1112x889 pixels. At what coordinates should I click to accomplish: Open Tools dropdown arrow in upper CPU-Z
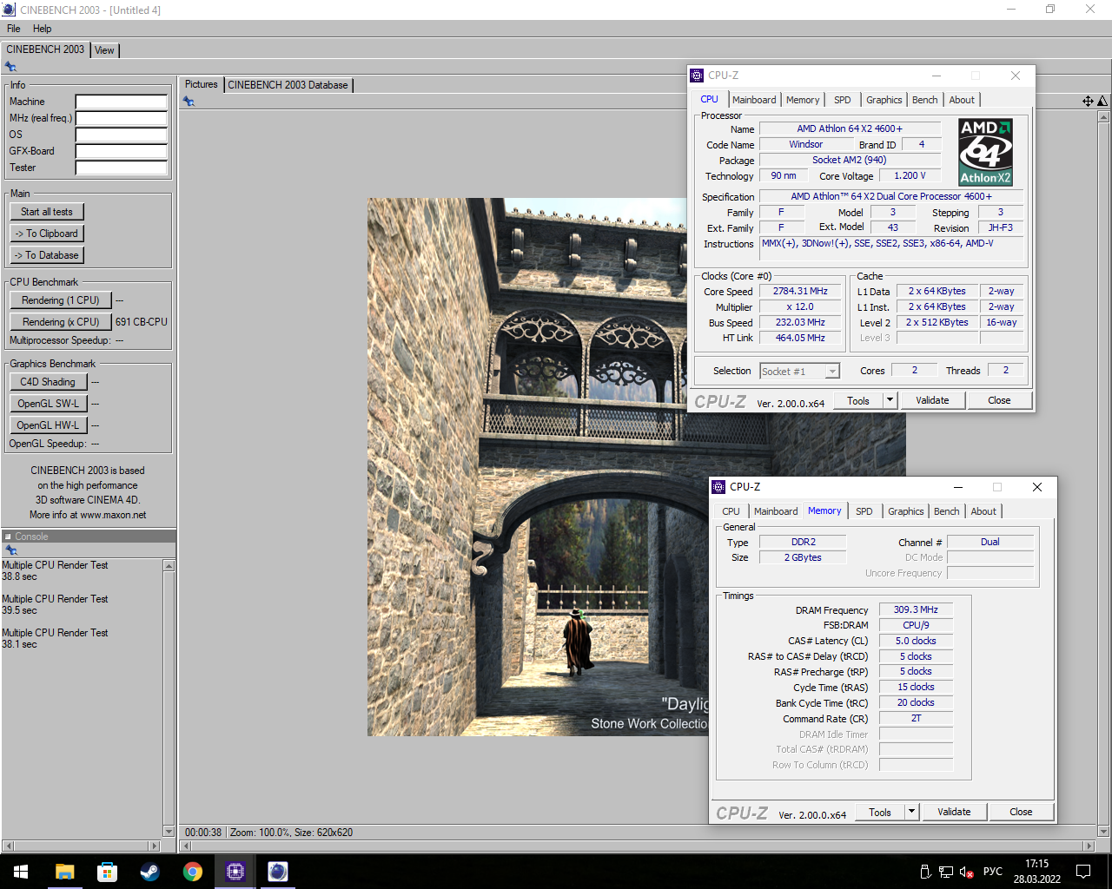click(x=890, y=400)
